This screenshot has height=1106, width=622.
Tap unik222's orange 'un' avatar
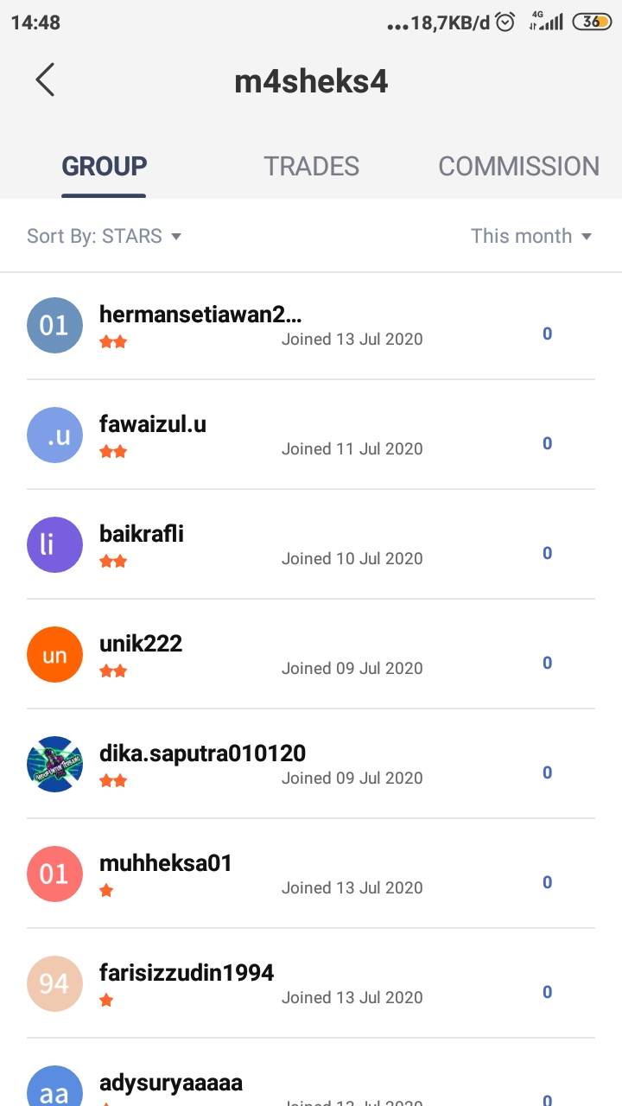pyautogui.click(x=54, y=655)
